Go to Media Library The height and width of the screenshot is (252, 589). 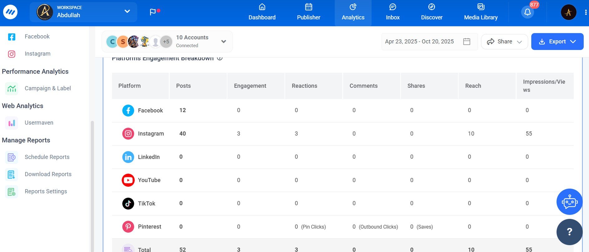pyautogui.click(x=480, y=12)
